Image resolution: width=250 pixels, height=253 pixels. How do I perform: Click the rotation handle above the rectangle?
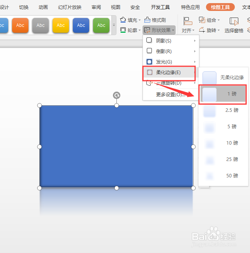(x=116, y=95)
